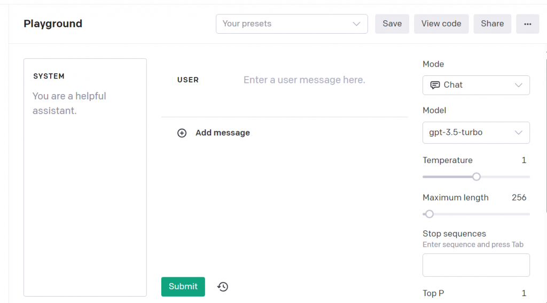This screenshot has width=547, height=303.
Task: Click the plus circle Add message icon
Action: 182,133
